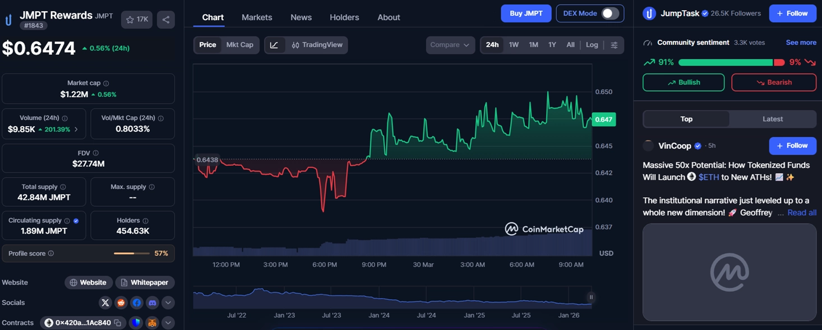Screen dimensions: 822x330
Task: Copy the contract address icon
Action: pos(118,323)
